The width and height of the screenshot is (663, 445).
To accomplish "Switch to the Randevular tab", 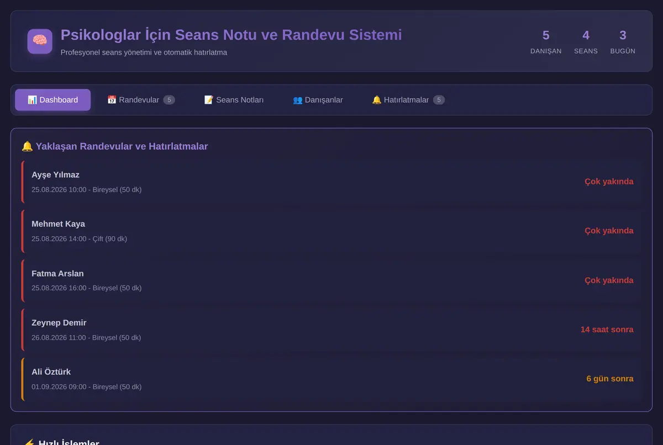I will coord(141,100).
